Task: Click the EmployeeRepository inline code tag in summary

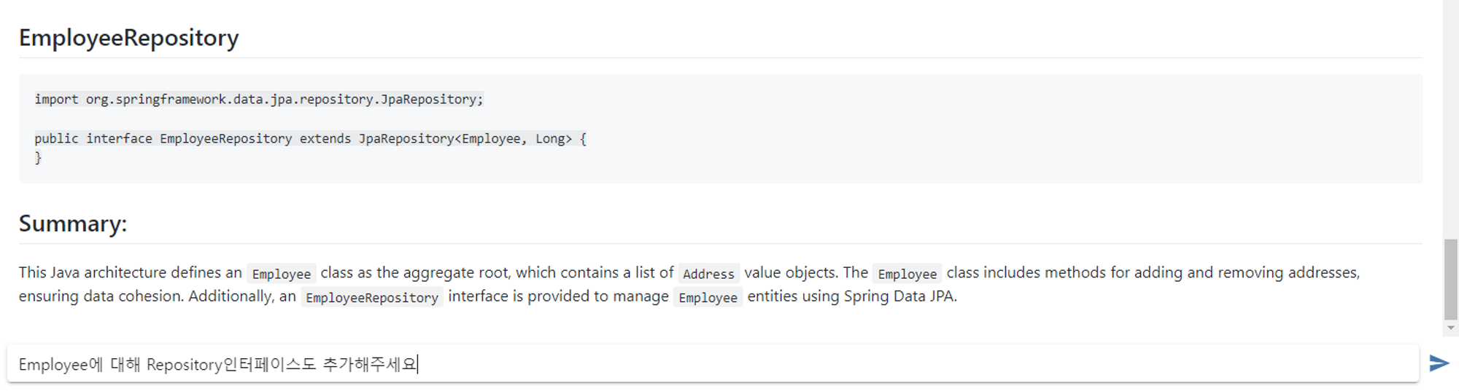Action: click(371, 298)
